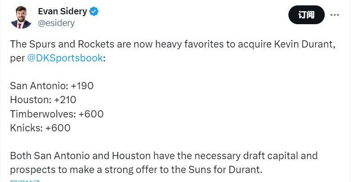Click the partially visible translate post link
This screenshot has height=182, width=353.
coord(25,180)
